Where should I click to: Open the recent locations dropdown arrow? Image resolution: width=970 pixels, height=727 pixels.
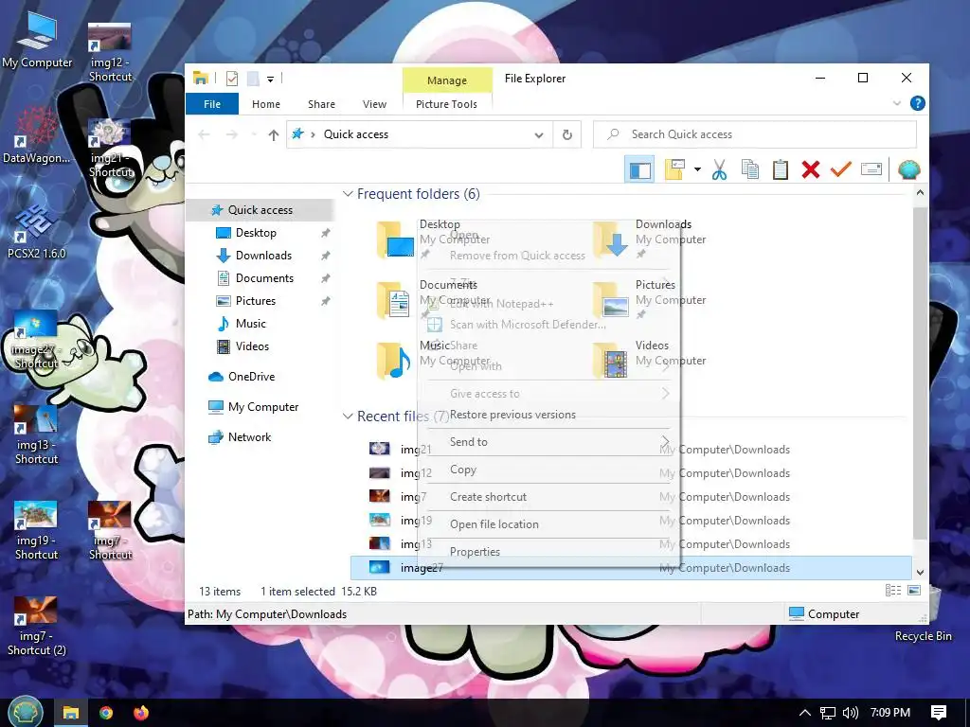254,134
